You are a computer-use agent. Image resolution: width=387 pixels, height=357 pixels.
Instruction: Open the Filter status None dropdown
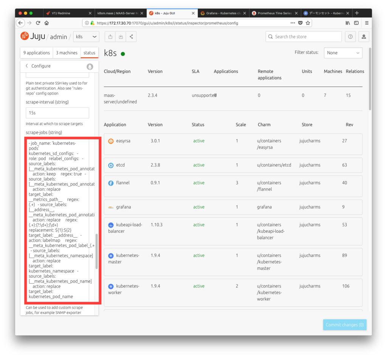tap(343, 53)
